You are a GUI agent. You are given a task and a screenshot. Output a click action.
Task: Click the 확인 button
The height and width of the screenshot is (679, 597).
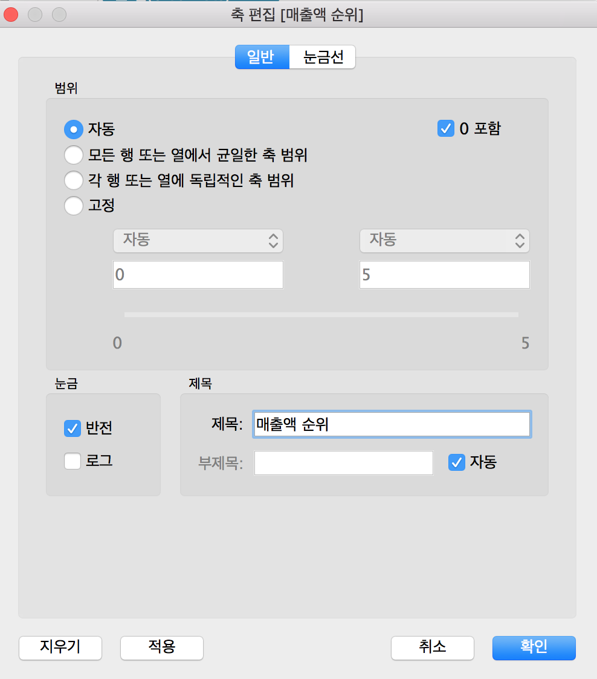534,648
